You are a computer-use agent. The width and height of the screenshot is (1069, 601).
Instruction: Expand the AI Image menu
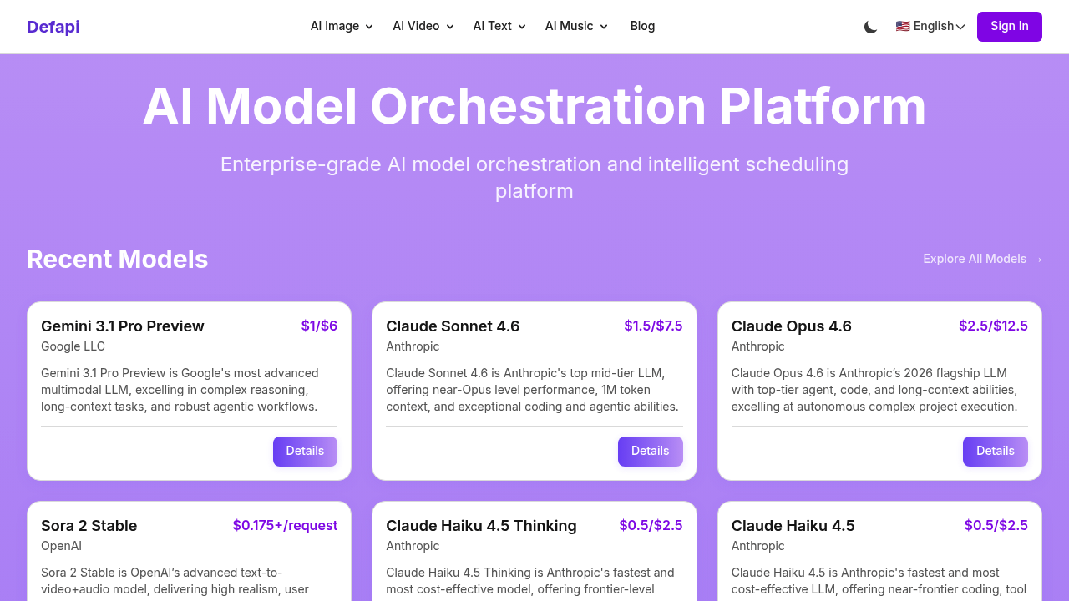[x=342, y=26]
